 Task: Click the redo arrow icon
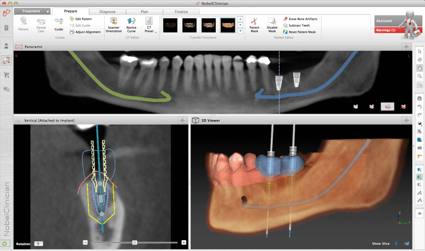(420, 115)
